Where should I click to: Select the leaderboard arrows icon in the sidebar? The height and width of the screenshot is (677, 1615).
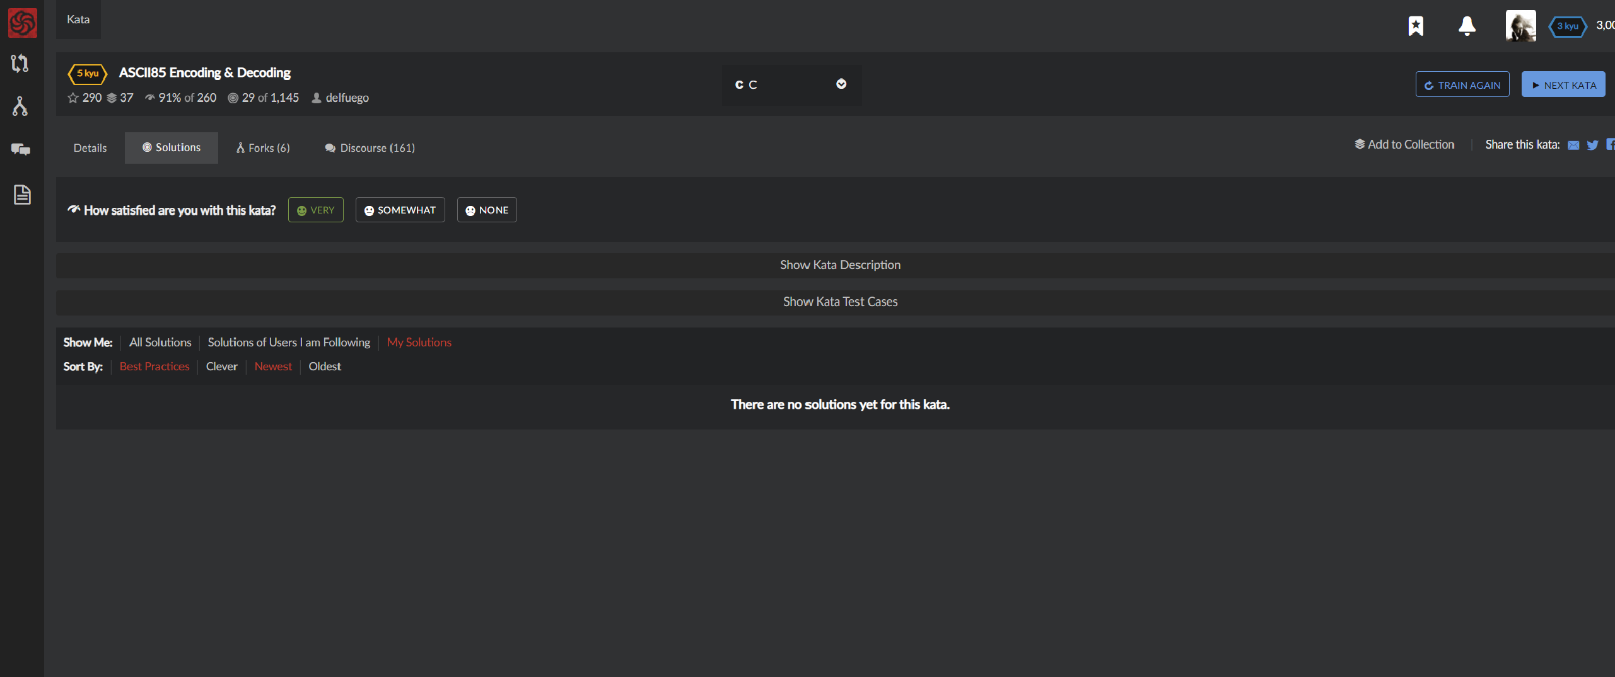[x=20, y=63]
